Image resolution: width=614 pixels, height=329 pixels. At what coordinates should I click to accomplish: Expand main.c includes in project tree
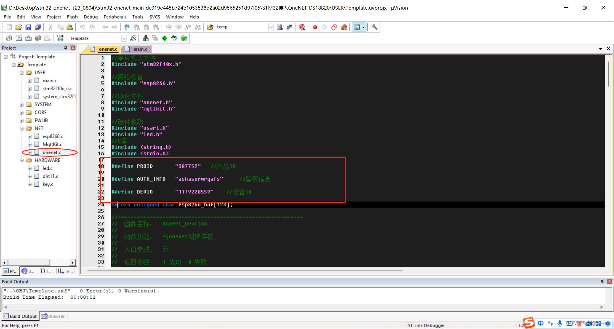coord(30,81)
